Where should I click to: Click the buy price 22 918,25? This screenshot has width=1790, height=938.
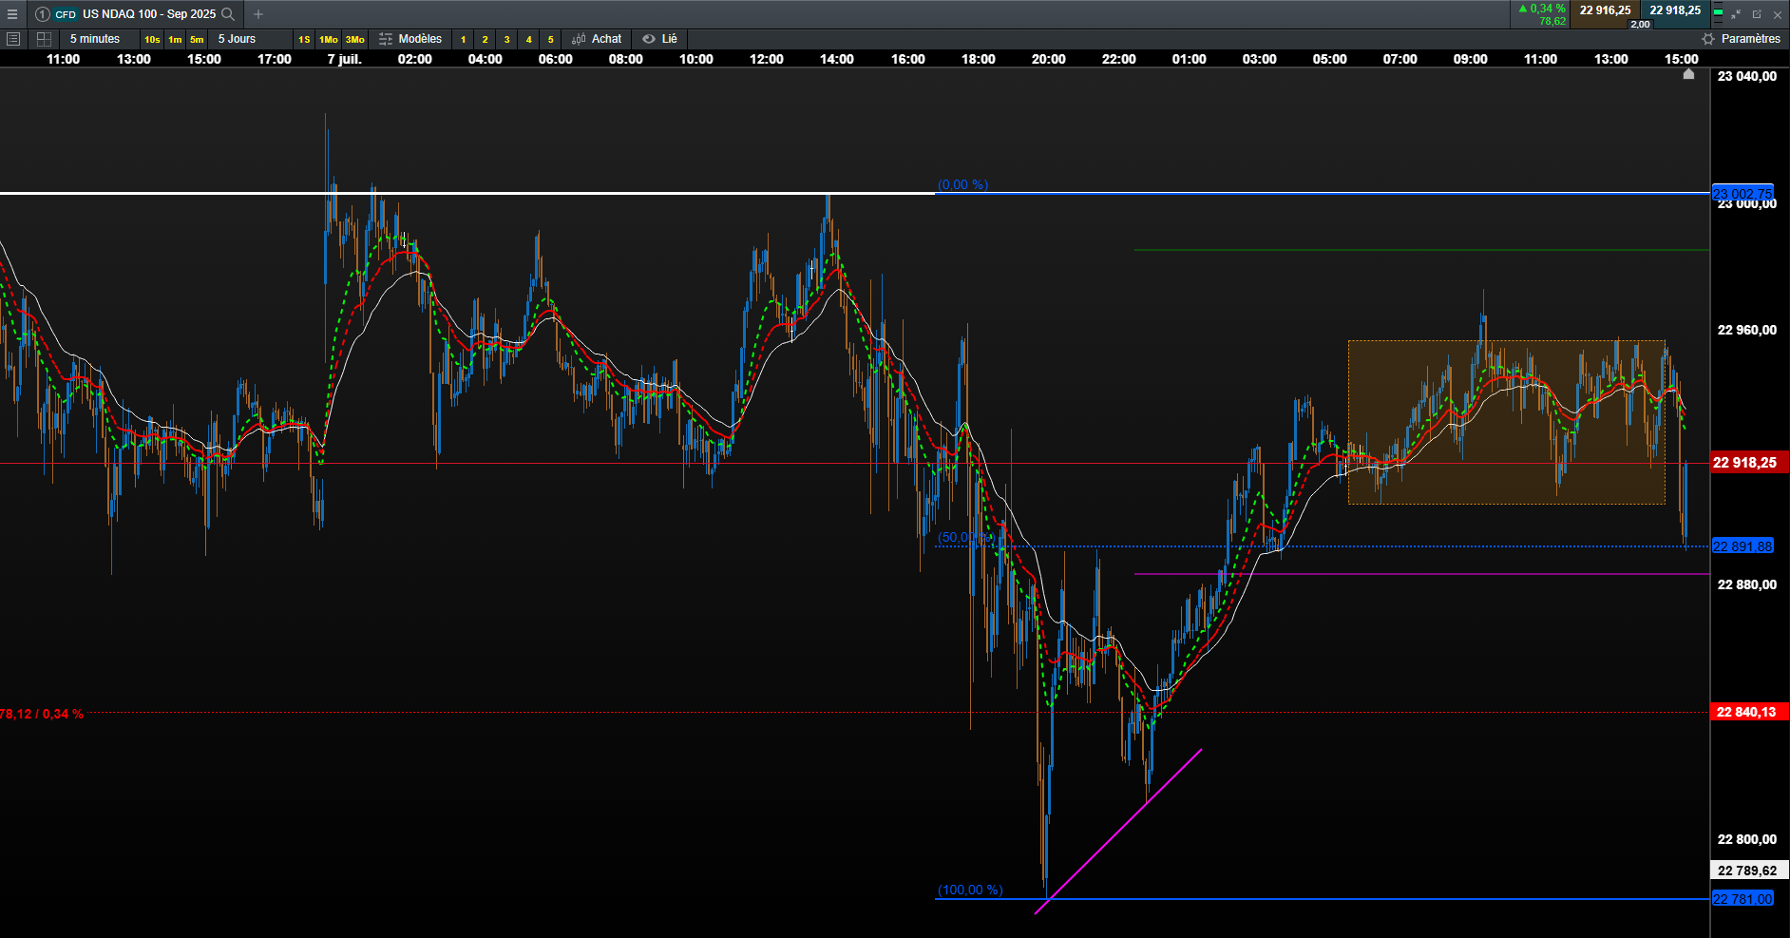pos(1675,10)
